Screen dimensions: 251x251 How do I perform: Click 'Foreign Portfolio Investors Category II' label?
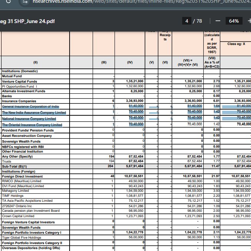(x=32, y=243)
